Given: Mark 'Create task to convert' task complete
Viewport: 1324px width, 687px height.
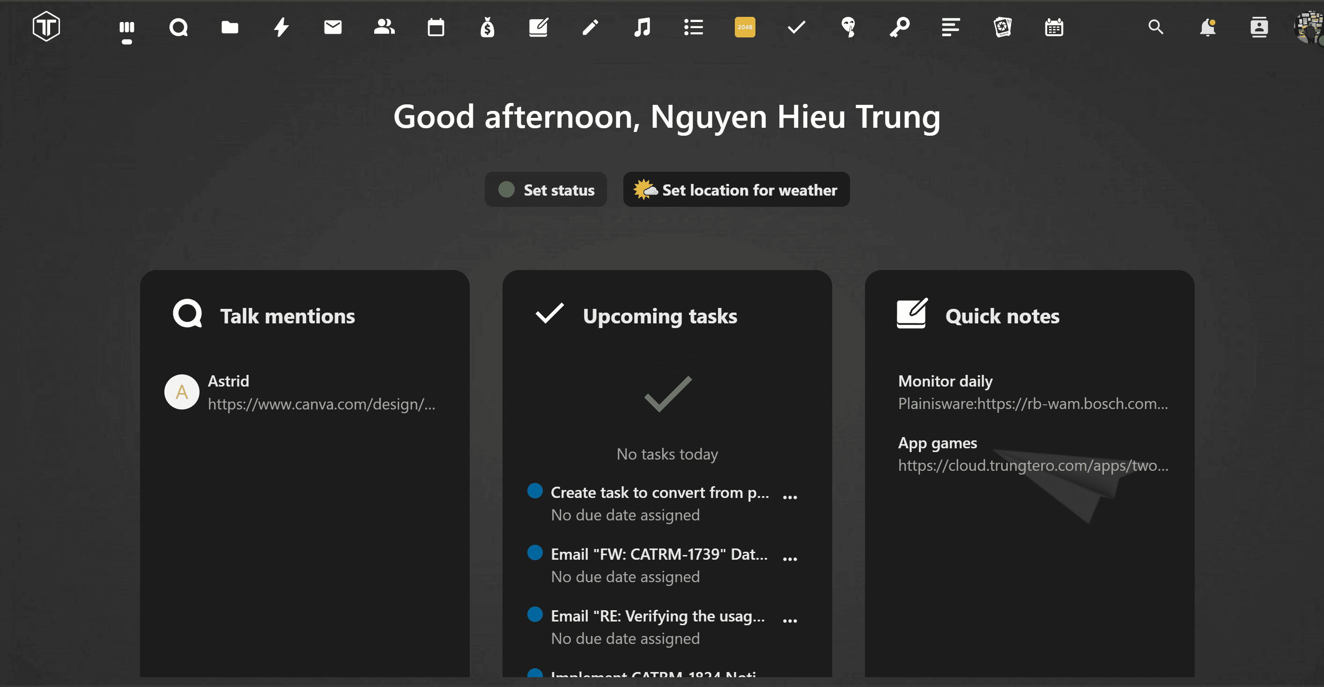Looking at the screenshot, I should [534, 491].
